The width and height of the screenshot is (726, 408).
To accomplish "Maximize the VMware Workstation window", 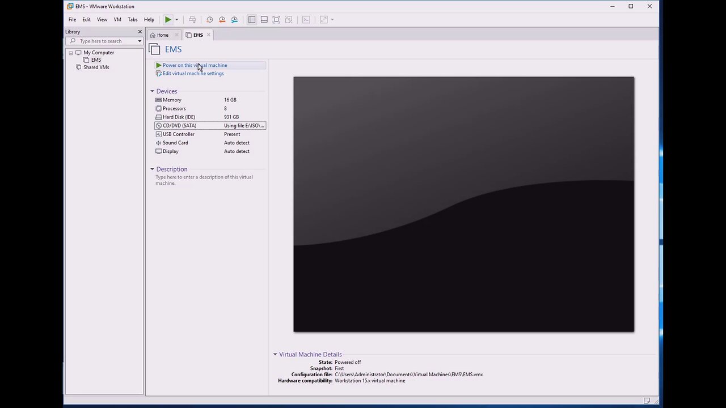I will pyautogui.click(x=631, y=6).
